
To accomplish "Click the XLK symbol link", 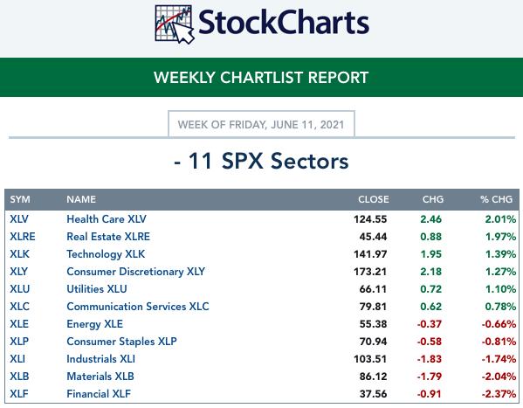I will click(x=20, y=254).
